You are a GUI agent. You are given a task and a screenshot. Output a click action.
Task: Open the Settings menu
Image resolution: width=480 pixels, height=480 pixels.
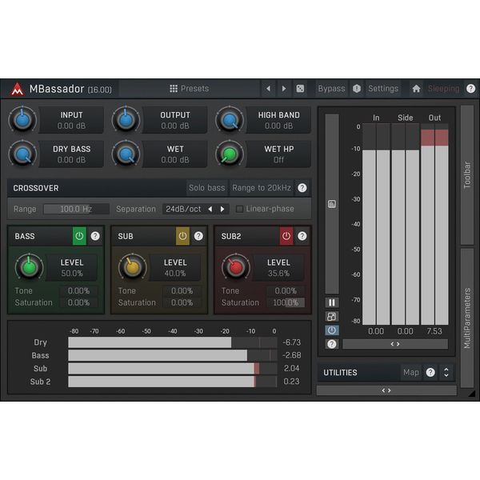click(x=383, y=89)
